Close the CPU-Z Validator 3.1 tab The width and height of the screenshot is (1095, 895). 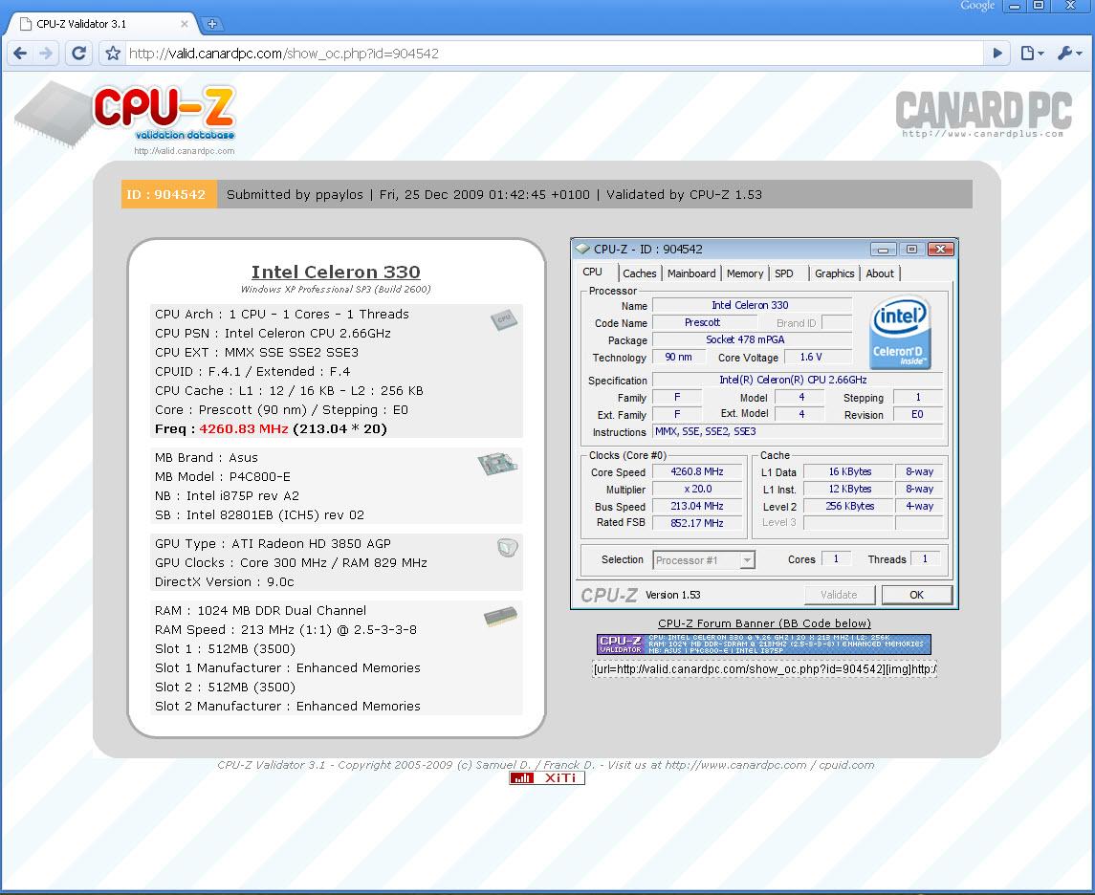coord(185,24)
